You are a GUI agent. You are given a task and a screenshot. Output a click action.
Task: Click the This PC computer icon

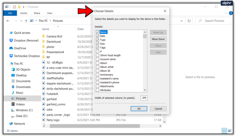[x=11, y=64]
